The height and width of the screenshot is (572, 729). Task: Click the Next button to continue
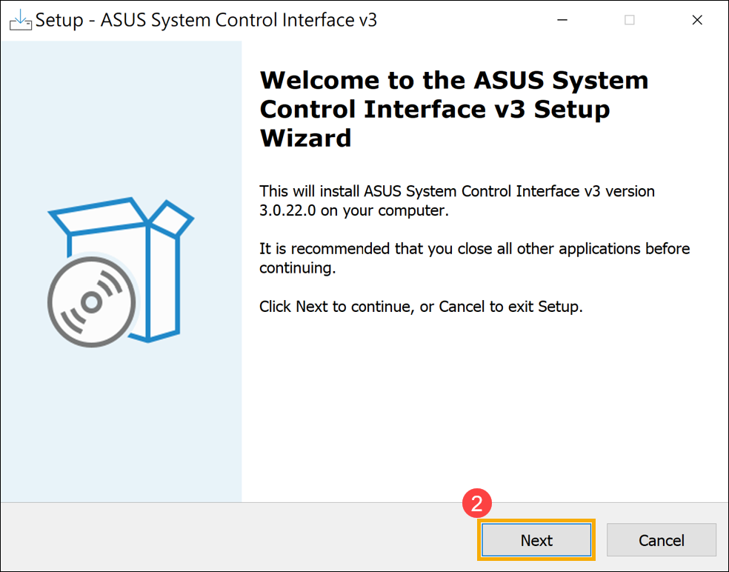pyautogui.click(x=536, y=540)
